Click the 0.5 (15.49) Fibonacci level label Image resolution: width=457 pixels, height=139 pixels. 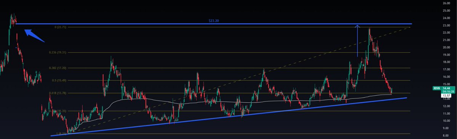pyautogui.click(x=59, y=80)
